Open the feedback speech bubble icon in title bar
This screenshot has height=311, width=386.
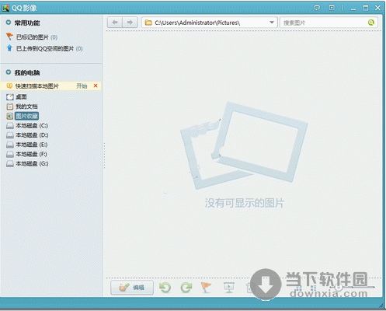click(317, 8)
